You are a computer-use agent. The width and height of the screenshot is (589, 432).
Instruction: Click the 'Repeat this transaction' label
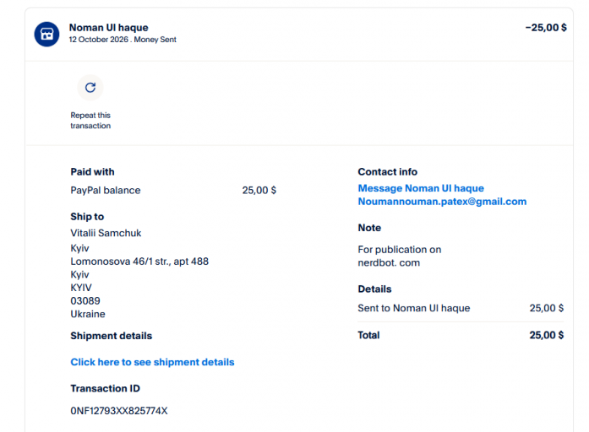tap(90, 121)
